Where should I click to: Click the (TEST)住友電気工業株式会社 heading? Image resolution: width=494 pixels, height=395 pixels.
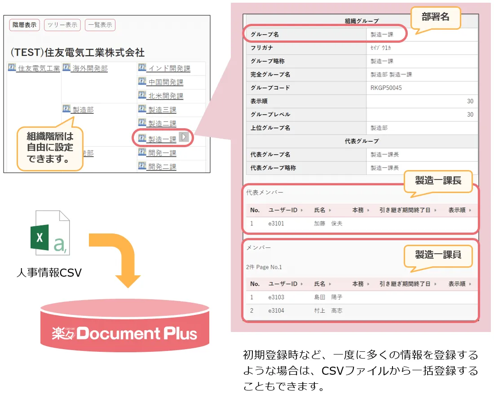click(x=78, y=52)
